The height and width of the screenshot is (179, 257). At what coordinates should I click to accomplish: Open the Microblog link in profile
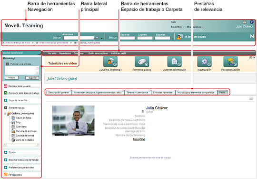point(139,139)
